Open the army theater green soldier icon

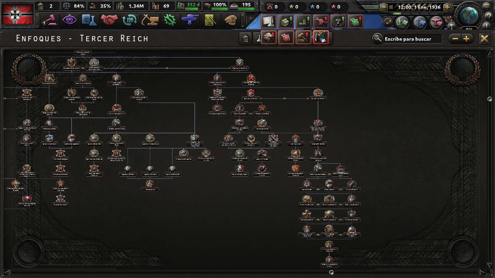pos(402,22)
